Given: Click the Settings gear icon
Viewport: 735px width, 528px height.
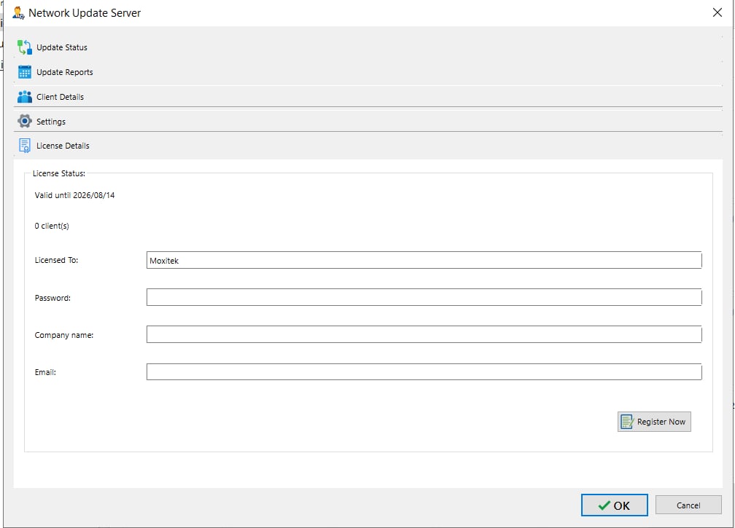Looking at the screenshot, I should (x=25, y=122).
